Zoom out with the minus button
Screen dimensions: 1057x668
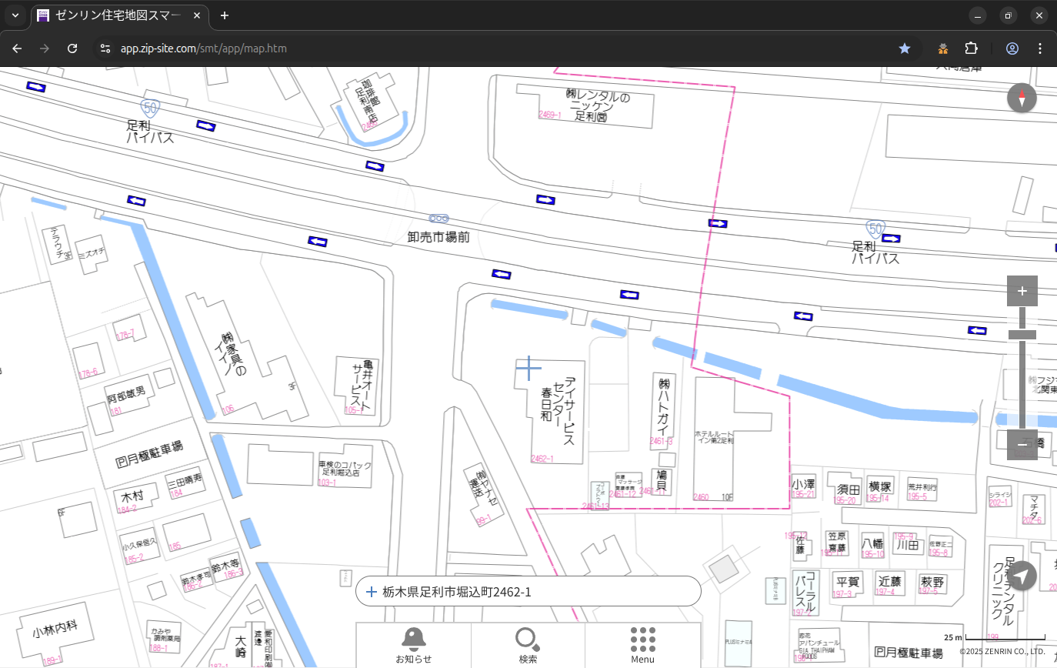pyautogui.click(x=1022, y=445)
